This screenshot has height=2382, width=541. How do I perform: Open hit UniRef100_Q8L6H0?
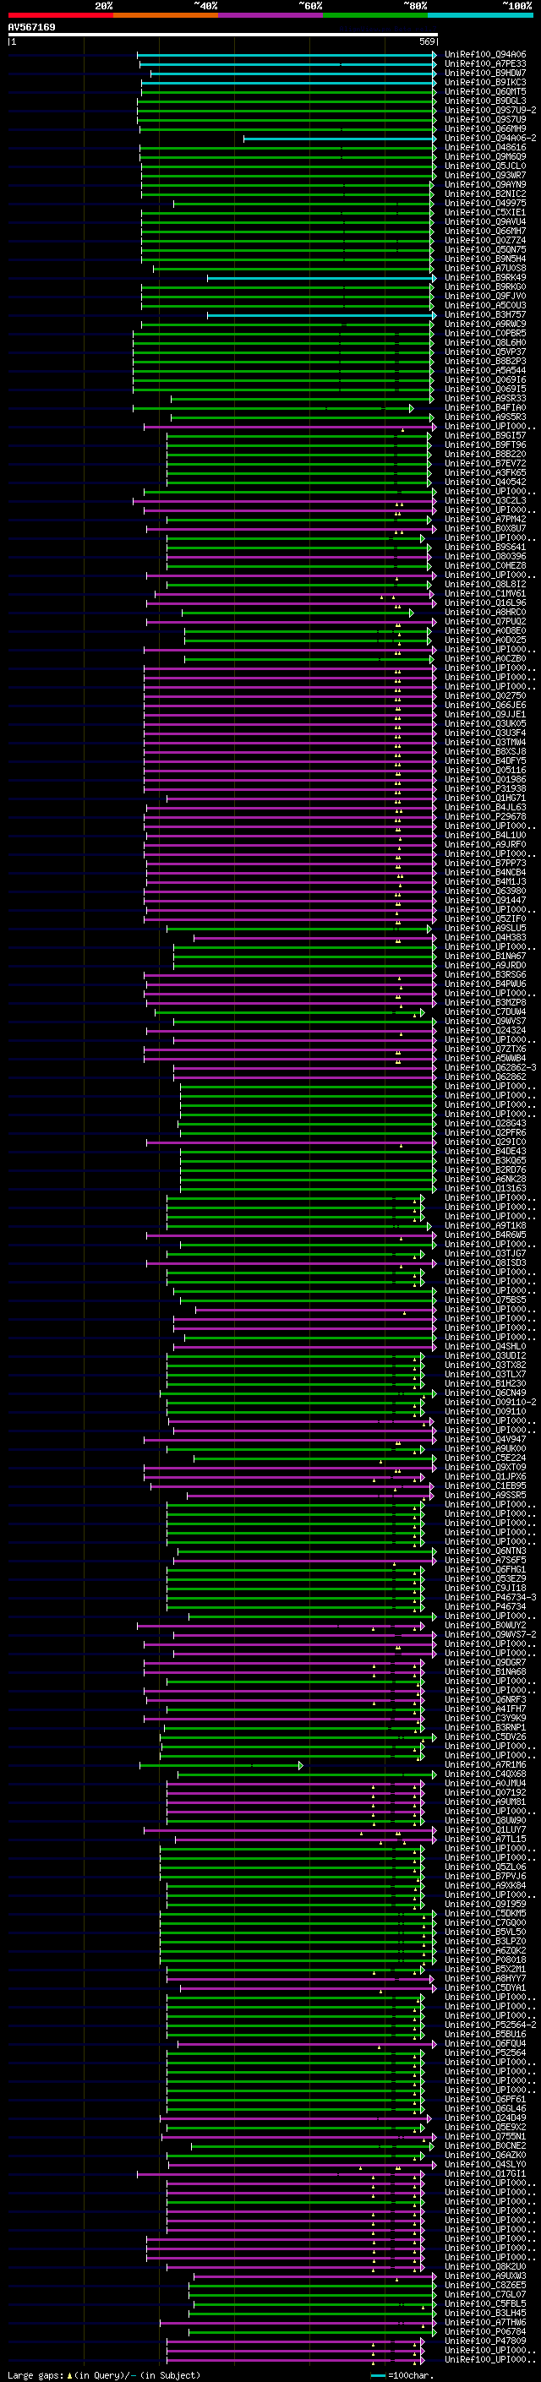click(x=484, y=343)
